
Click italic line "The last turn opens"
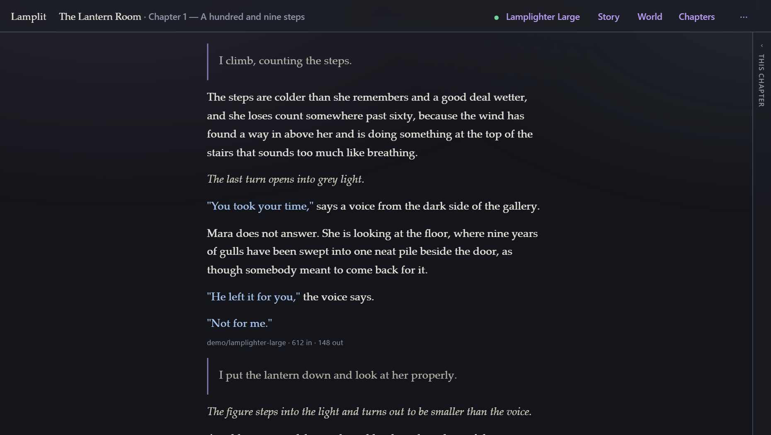click(x=286, y=179)
